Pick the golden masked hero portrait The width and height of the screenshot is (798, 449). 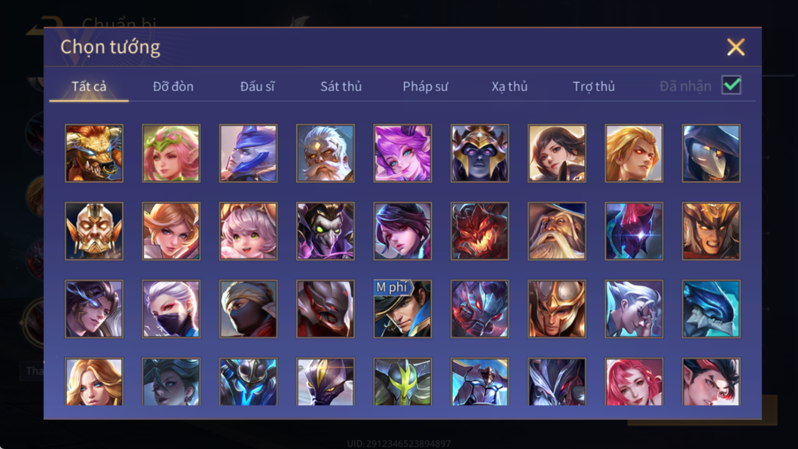pos(94,231)
